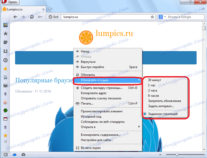Open the green flower ICQ panel
The width and height of the screenshot is (207, 158).
(5, 110)
